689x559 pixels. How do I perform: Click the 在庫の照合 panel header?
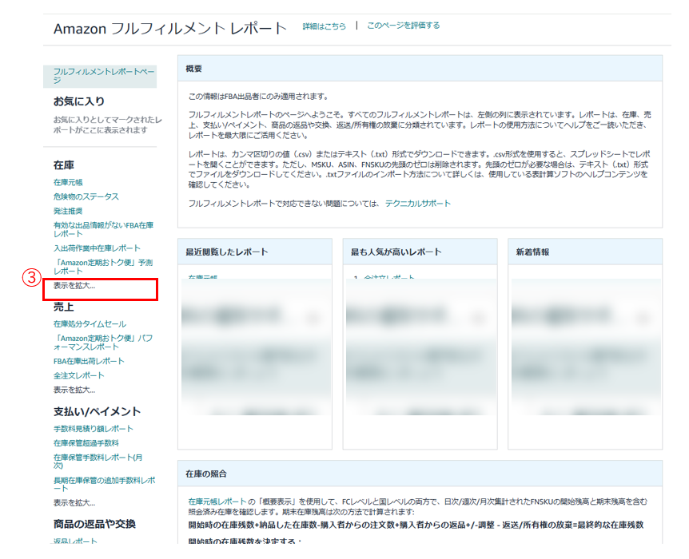[420, 474]
